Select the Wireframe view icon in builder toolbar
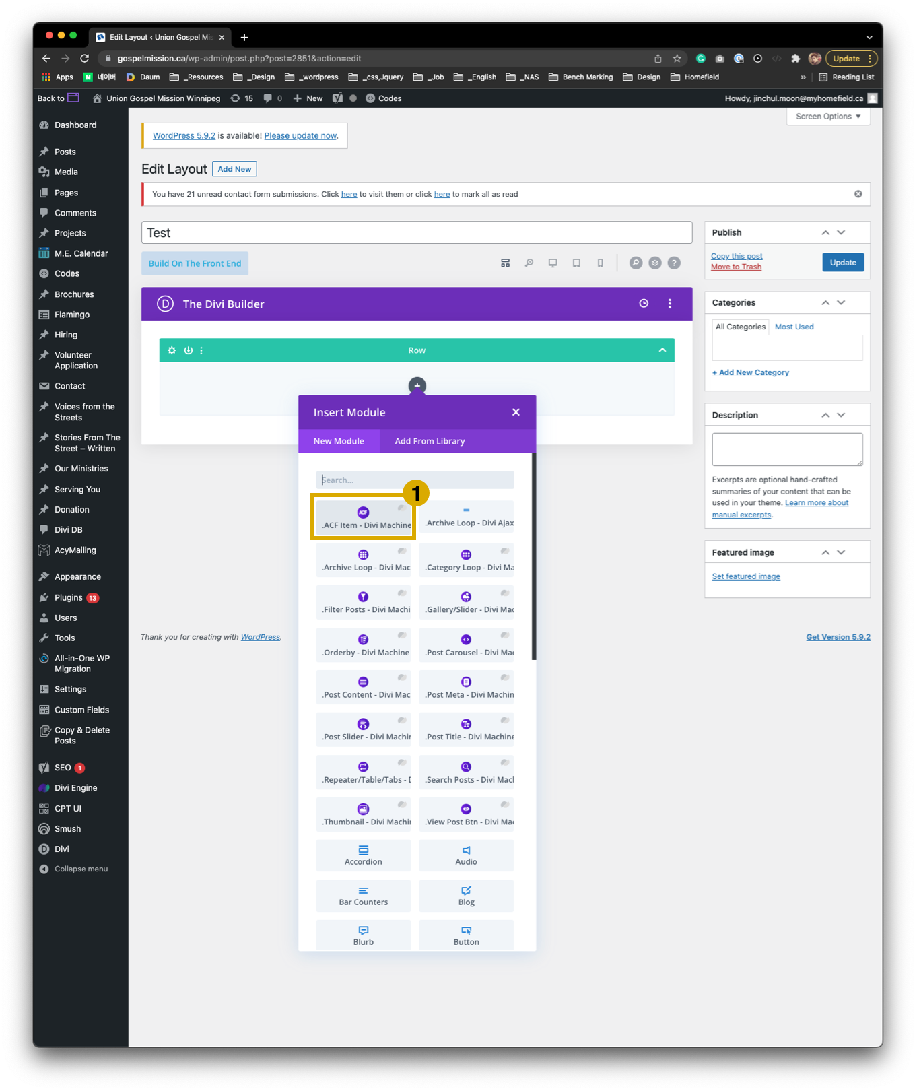 tap(505, 263)
